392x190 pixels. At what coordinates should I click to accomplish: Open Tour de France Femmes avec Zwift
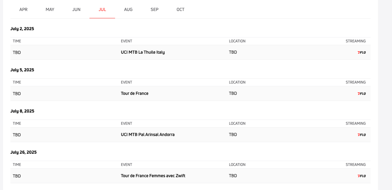pos(153,176)
